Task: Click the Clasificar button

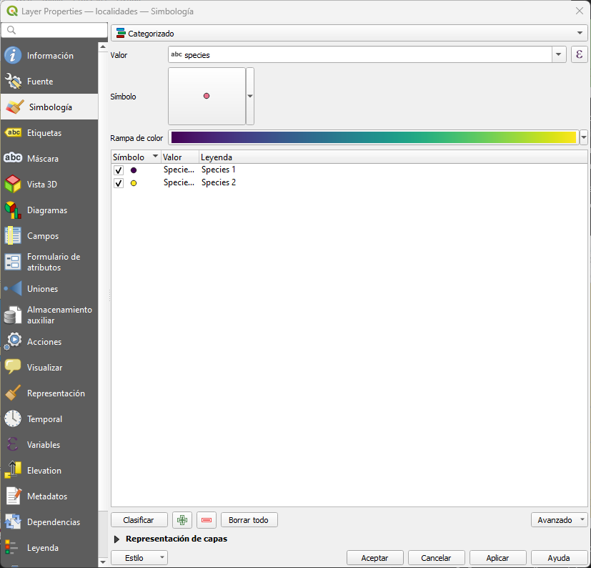Action: [139, 520]
